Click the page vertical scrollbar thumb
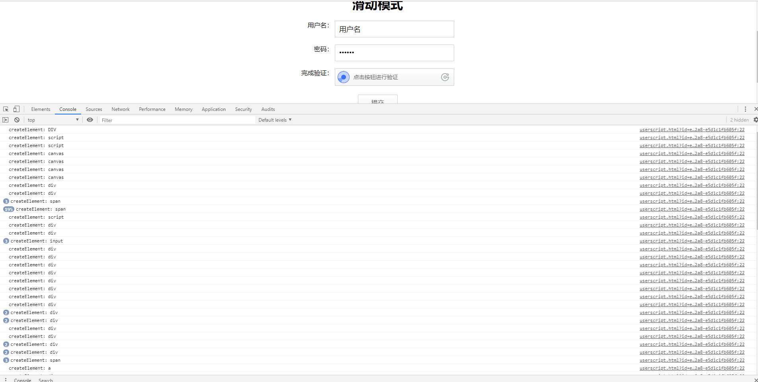The image size is (758, 382). (x=757, y=56)
